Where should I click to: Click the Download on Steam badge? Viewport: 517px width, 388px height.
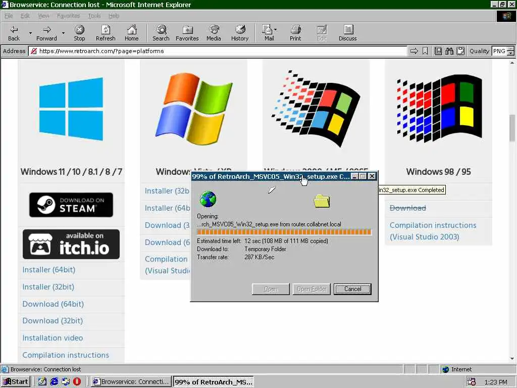pos(71,205)
